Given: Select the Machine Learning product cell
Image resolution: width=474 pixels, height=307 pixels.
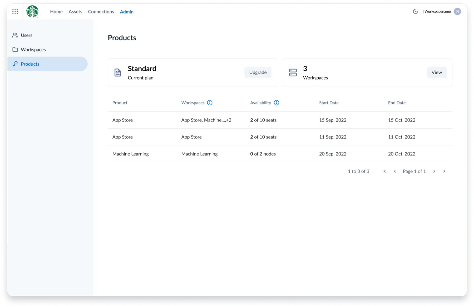Looking at the screenshot, I should pos(130,154).
